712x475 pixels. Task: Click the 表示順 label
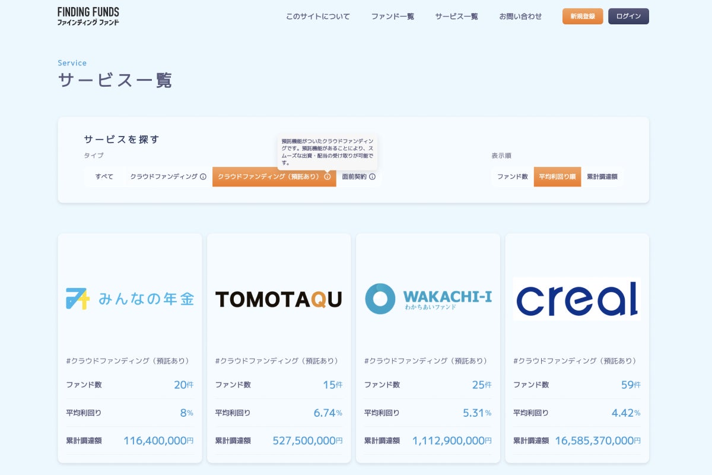point(501,156)
